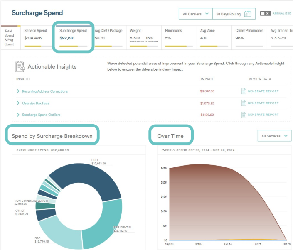Click the Actionable Insights clipboard icon
Viewport: 293px width, 250px height.
(x=20, y=66)
